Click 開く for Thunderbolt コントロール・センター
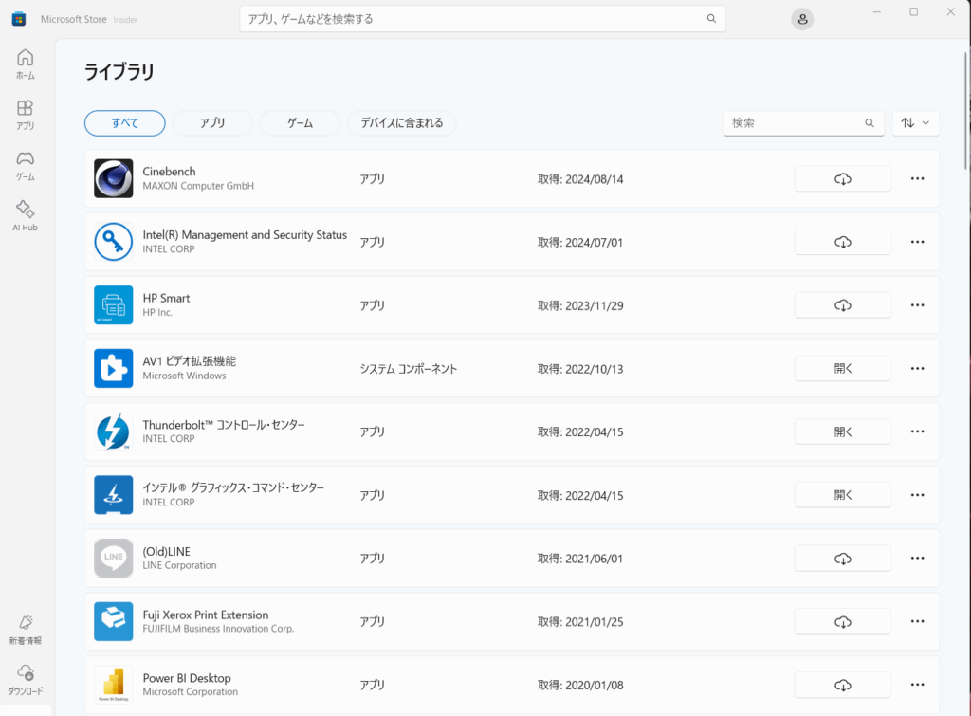 (842, 431)
